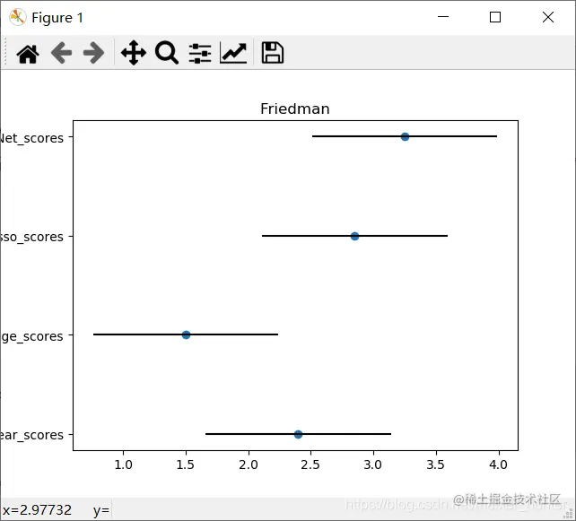Click x-axis tick label 3.0

pyautogui.click(x=373, y=465)
